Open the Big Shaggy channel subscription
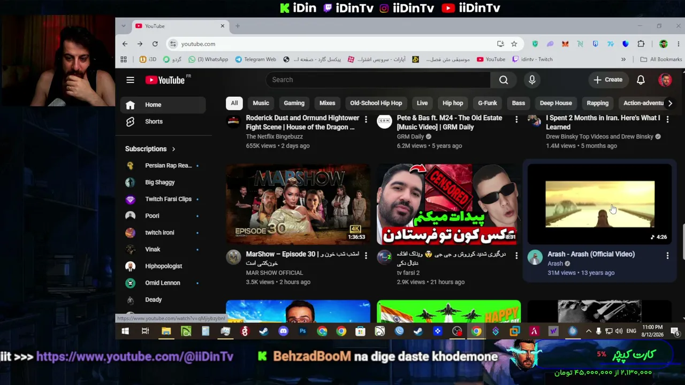This screenshot has height=385, width=685. (163, 182)
